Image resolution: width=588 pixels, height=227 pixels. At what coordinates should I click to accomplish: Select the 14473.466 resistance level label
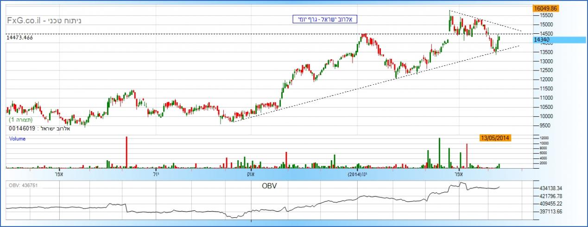(20, 38)
